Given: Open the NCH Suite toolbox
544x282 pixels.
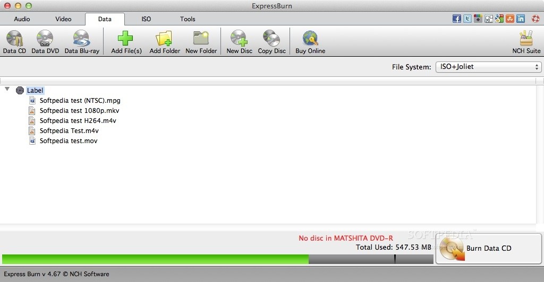Looking at the screenshot, I should 526,42.
